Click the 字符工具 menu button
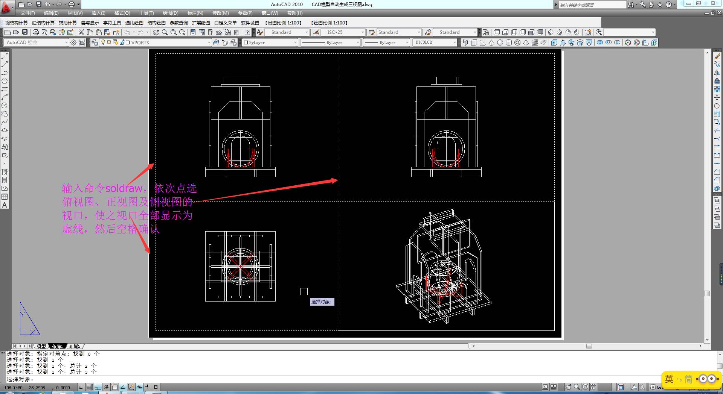723x394 pixels. pyautogui.click(x=112, y=23)
